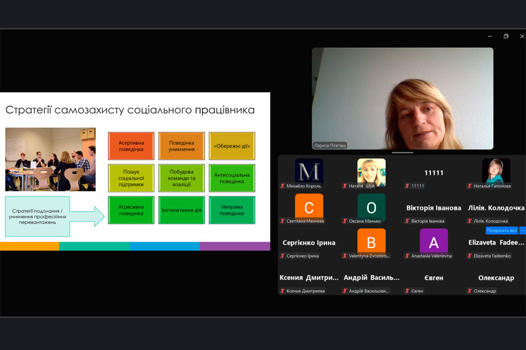The height and width of the screenshot is (350, 526).
Task: Select Наталя Шуй profile photo
Action: (x=371, y=172)
